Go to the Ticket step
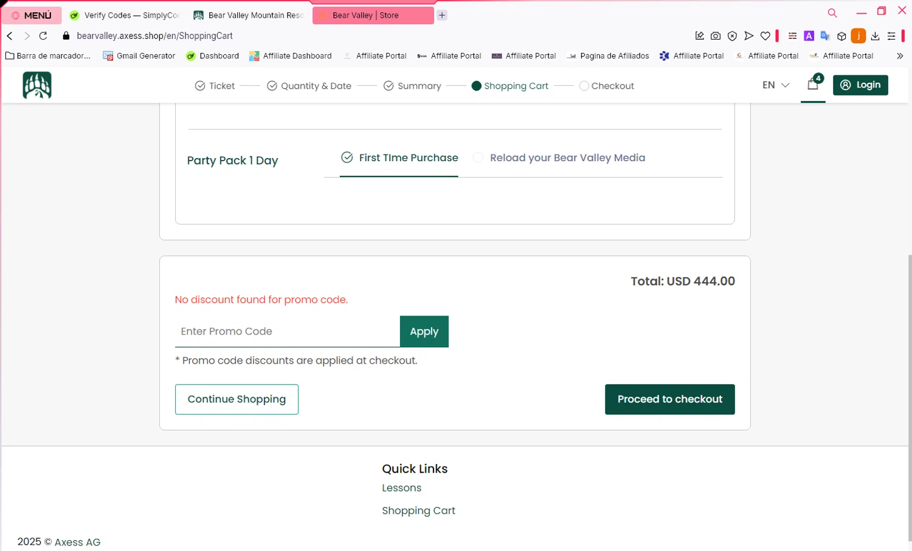This screenshot has width=912, height=551. [x=215, y=86]
